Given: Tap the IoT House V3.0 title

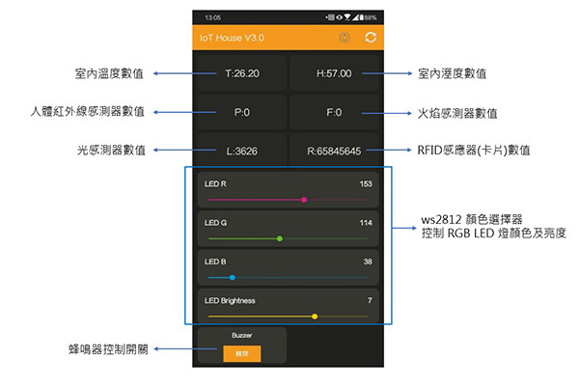Looking at the screenshot, I should point(232,38).
